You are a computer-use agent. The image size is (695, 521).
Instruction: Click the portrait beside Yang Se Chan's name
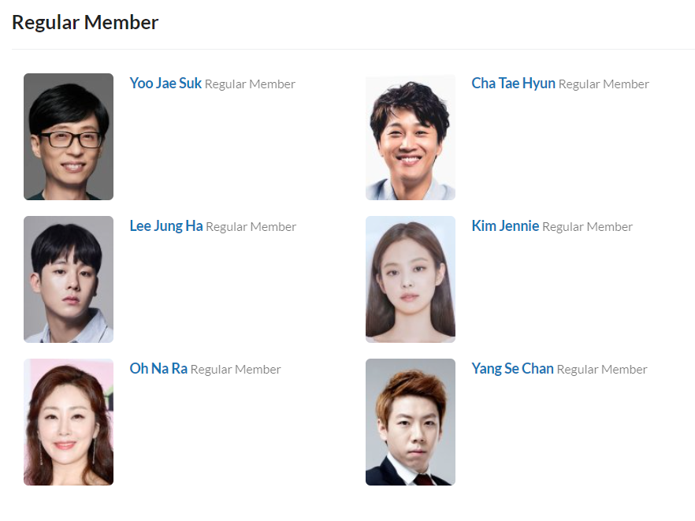(411, 422)
